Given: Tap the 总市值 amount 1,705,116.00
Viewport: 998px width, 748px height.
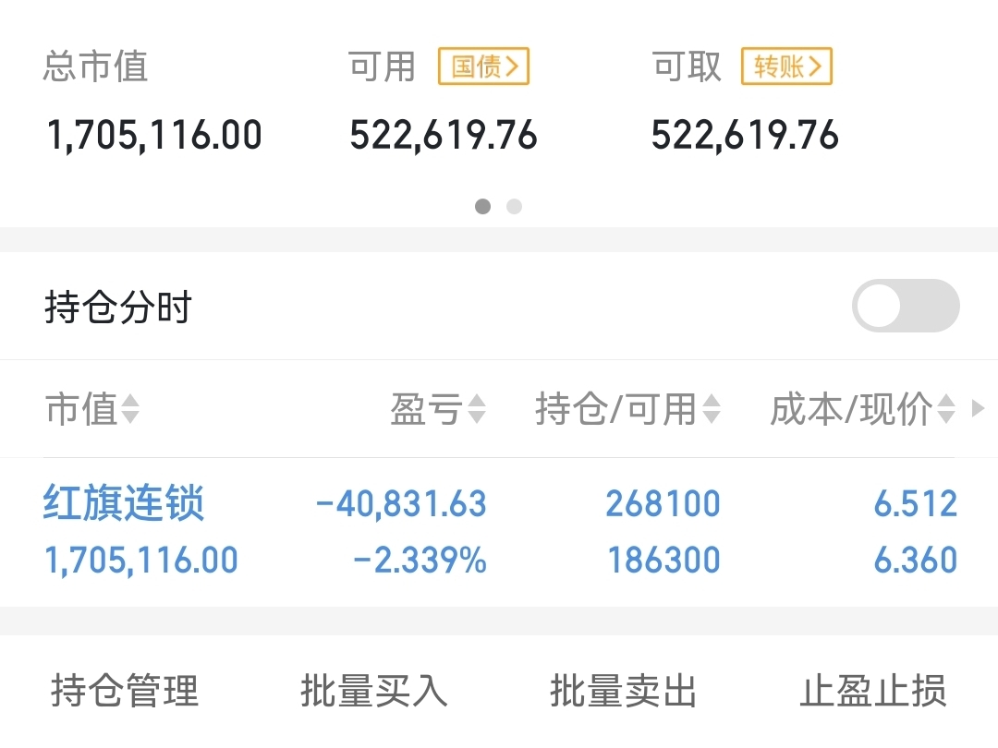Looking at the screenshot, I should click(x=154, y=136).
